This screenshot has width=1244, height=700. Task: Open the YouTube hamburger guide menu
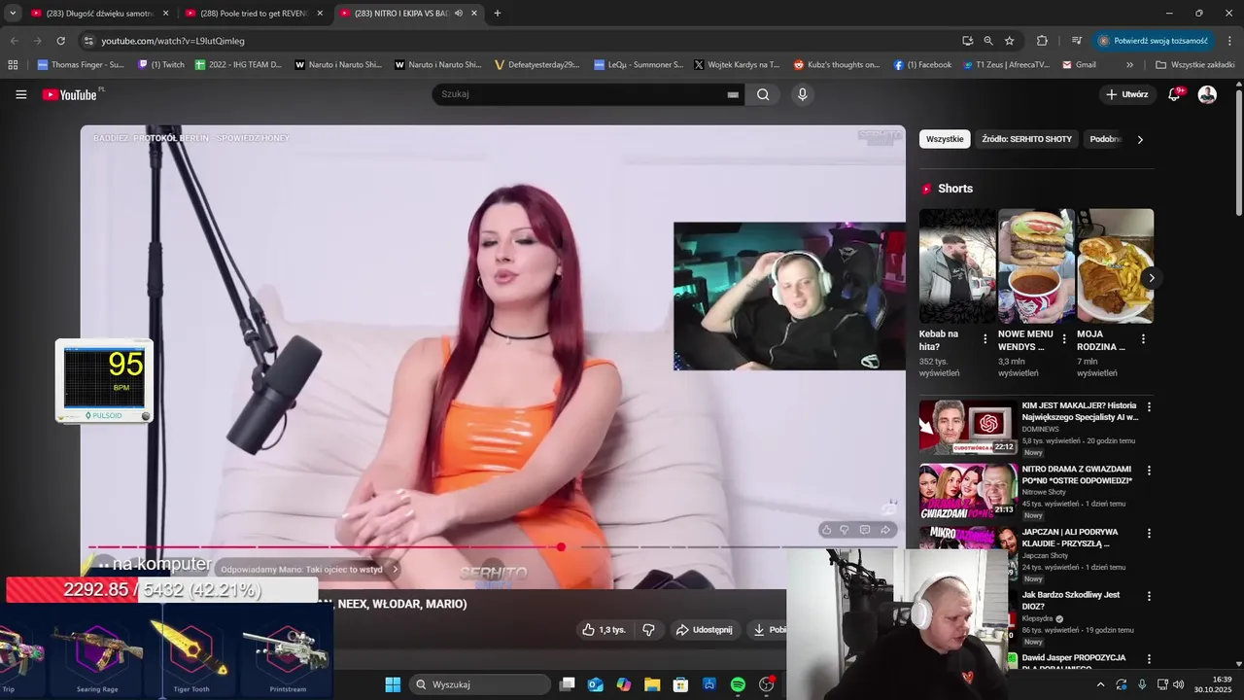[20, 94]
